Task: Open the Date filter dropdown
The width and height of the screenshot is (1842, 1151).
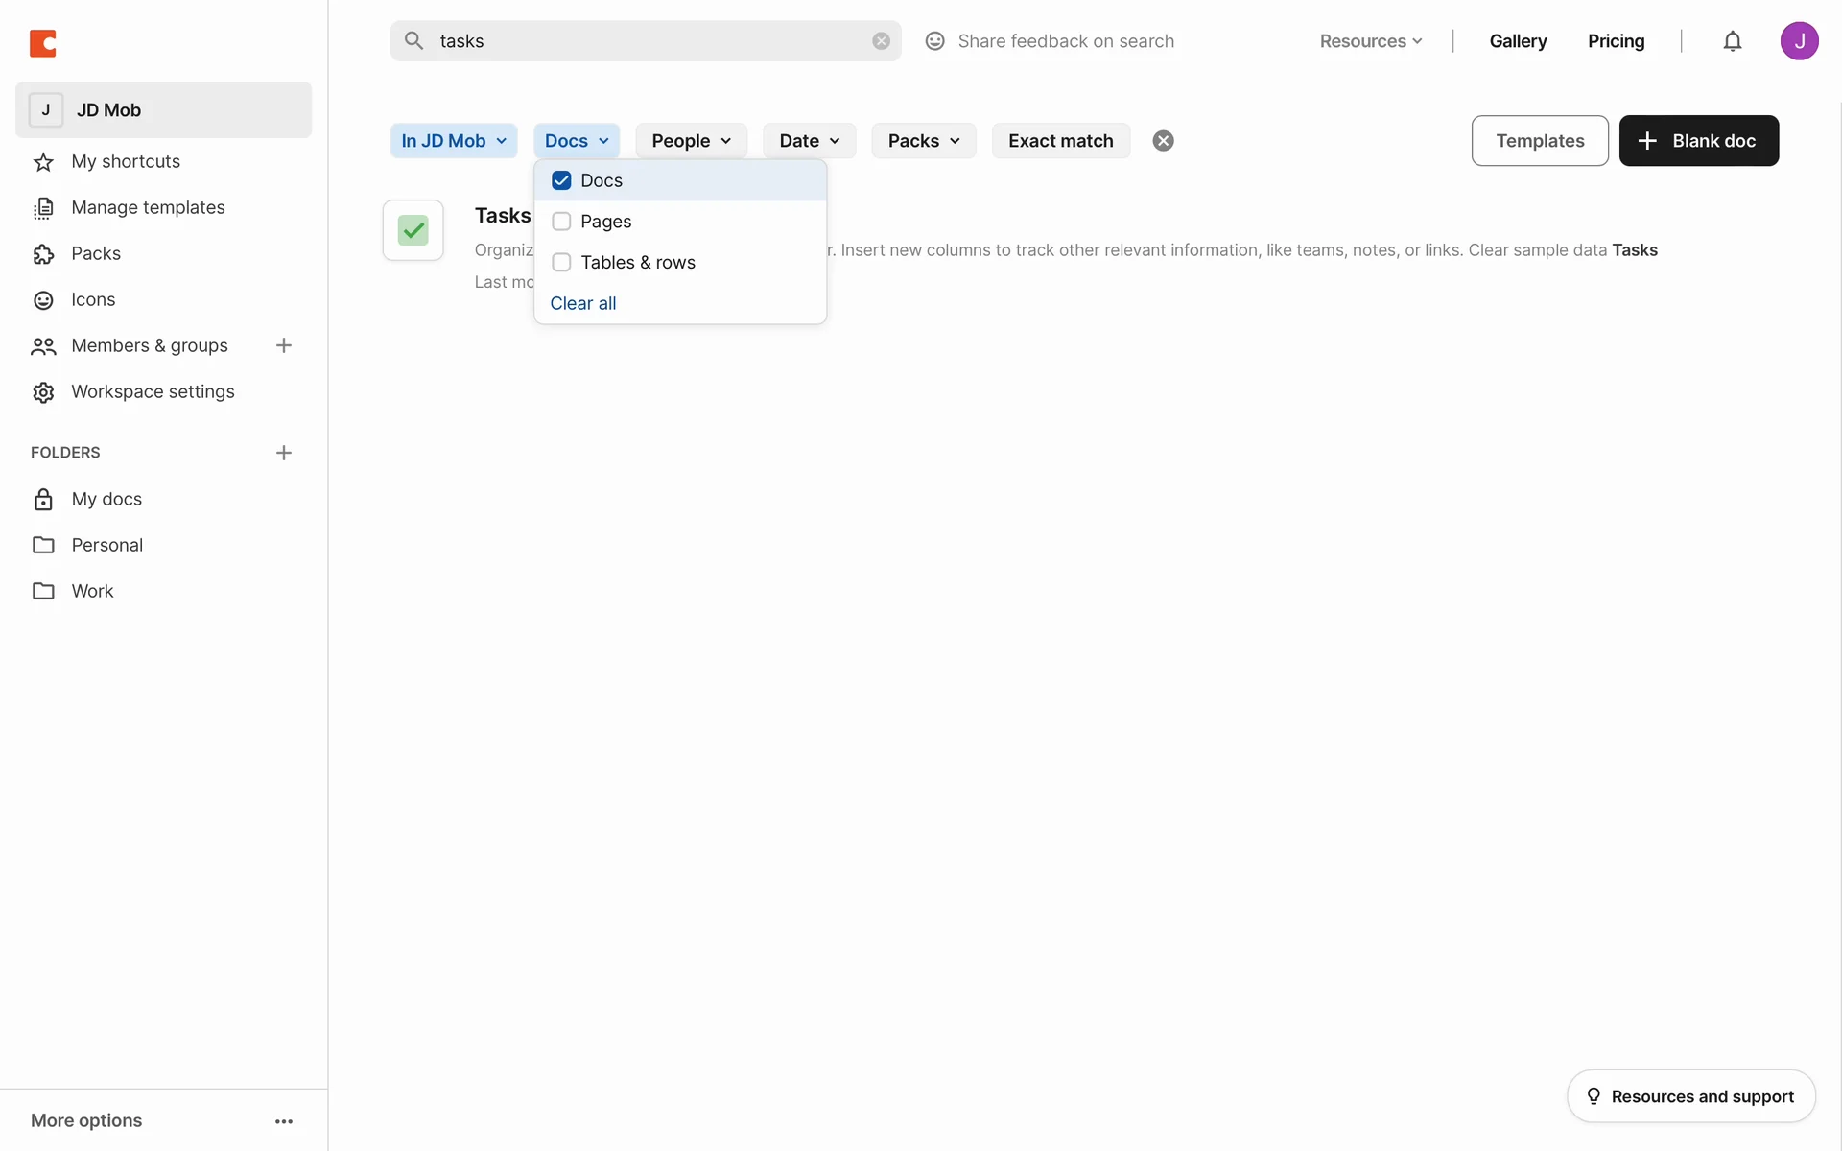Action: point(809,141)
